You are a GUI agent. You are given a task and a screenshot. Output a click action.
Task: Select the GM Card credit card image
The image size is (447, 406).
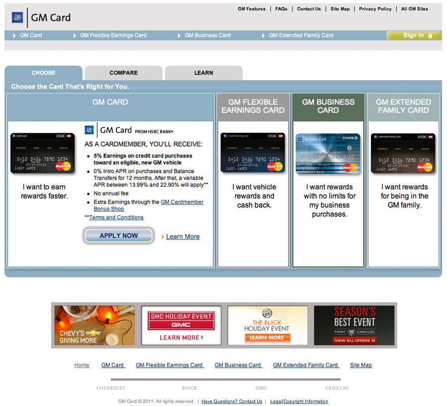point(43,153)
